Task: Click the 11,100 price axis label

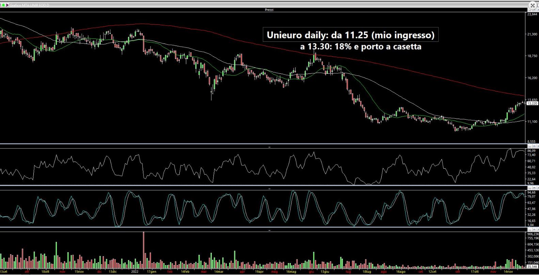Action: (532, 122)
